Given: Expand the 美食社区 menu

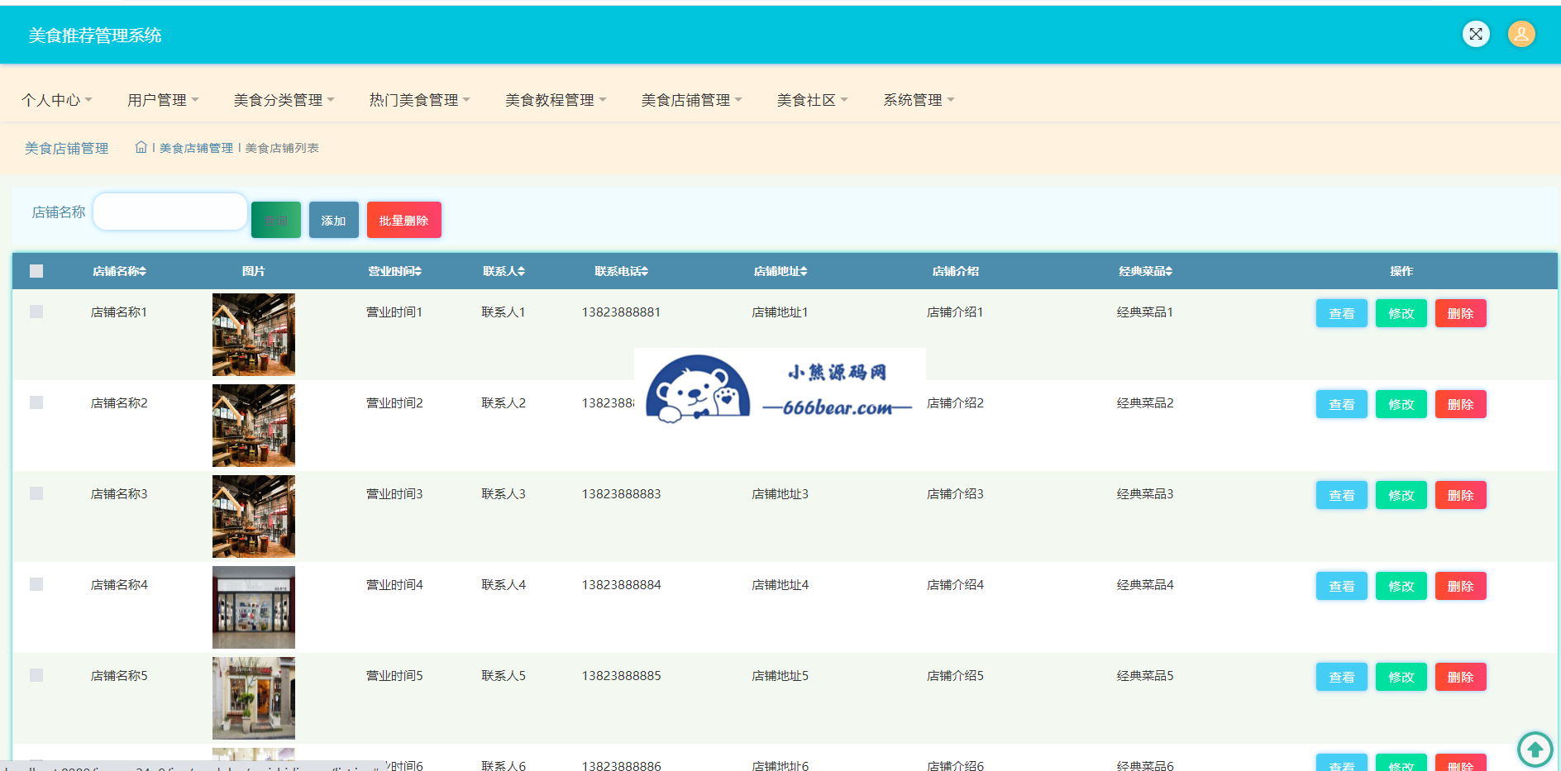Looking at the screenshot, I should click(812, 100).
